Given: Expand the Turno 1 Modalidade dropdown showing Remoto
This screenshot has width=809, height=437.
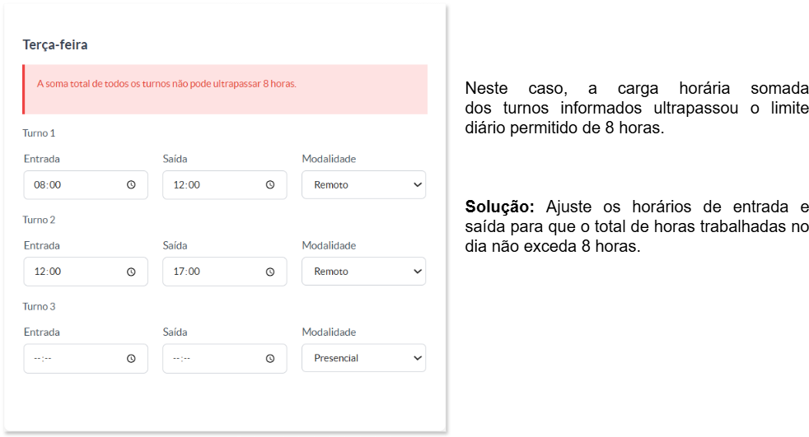Looking at the screenshot, I should [364, 184].
